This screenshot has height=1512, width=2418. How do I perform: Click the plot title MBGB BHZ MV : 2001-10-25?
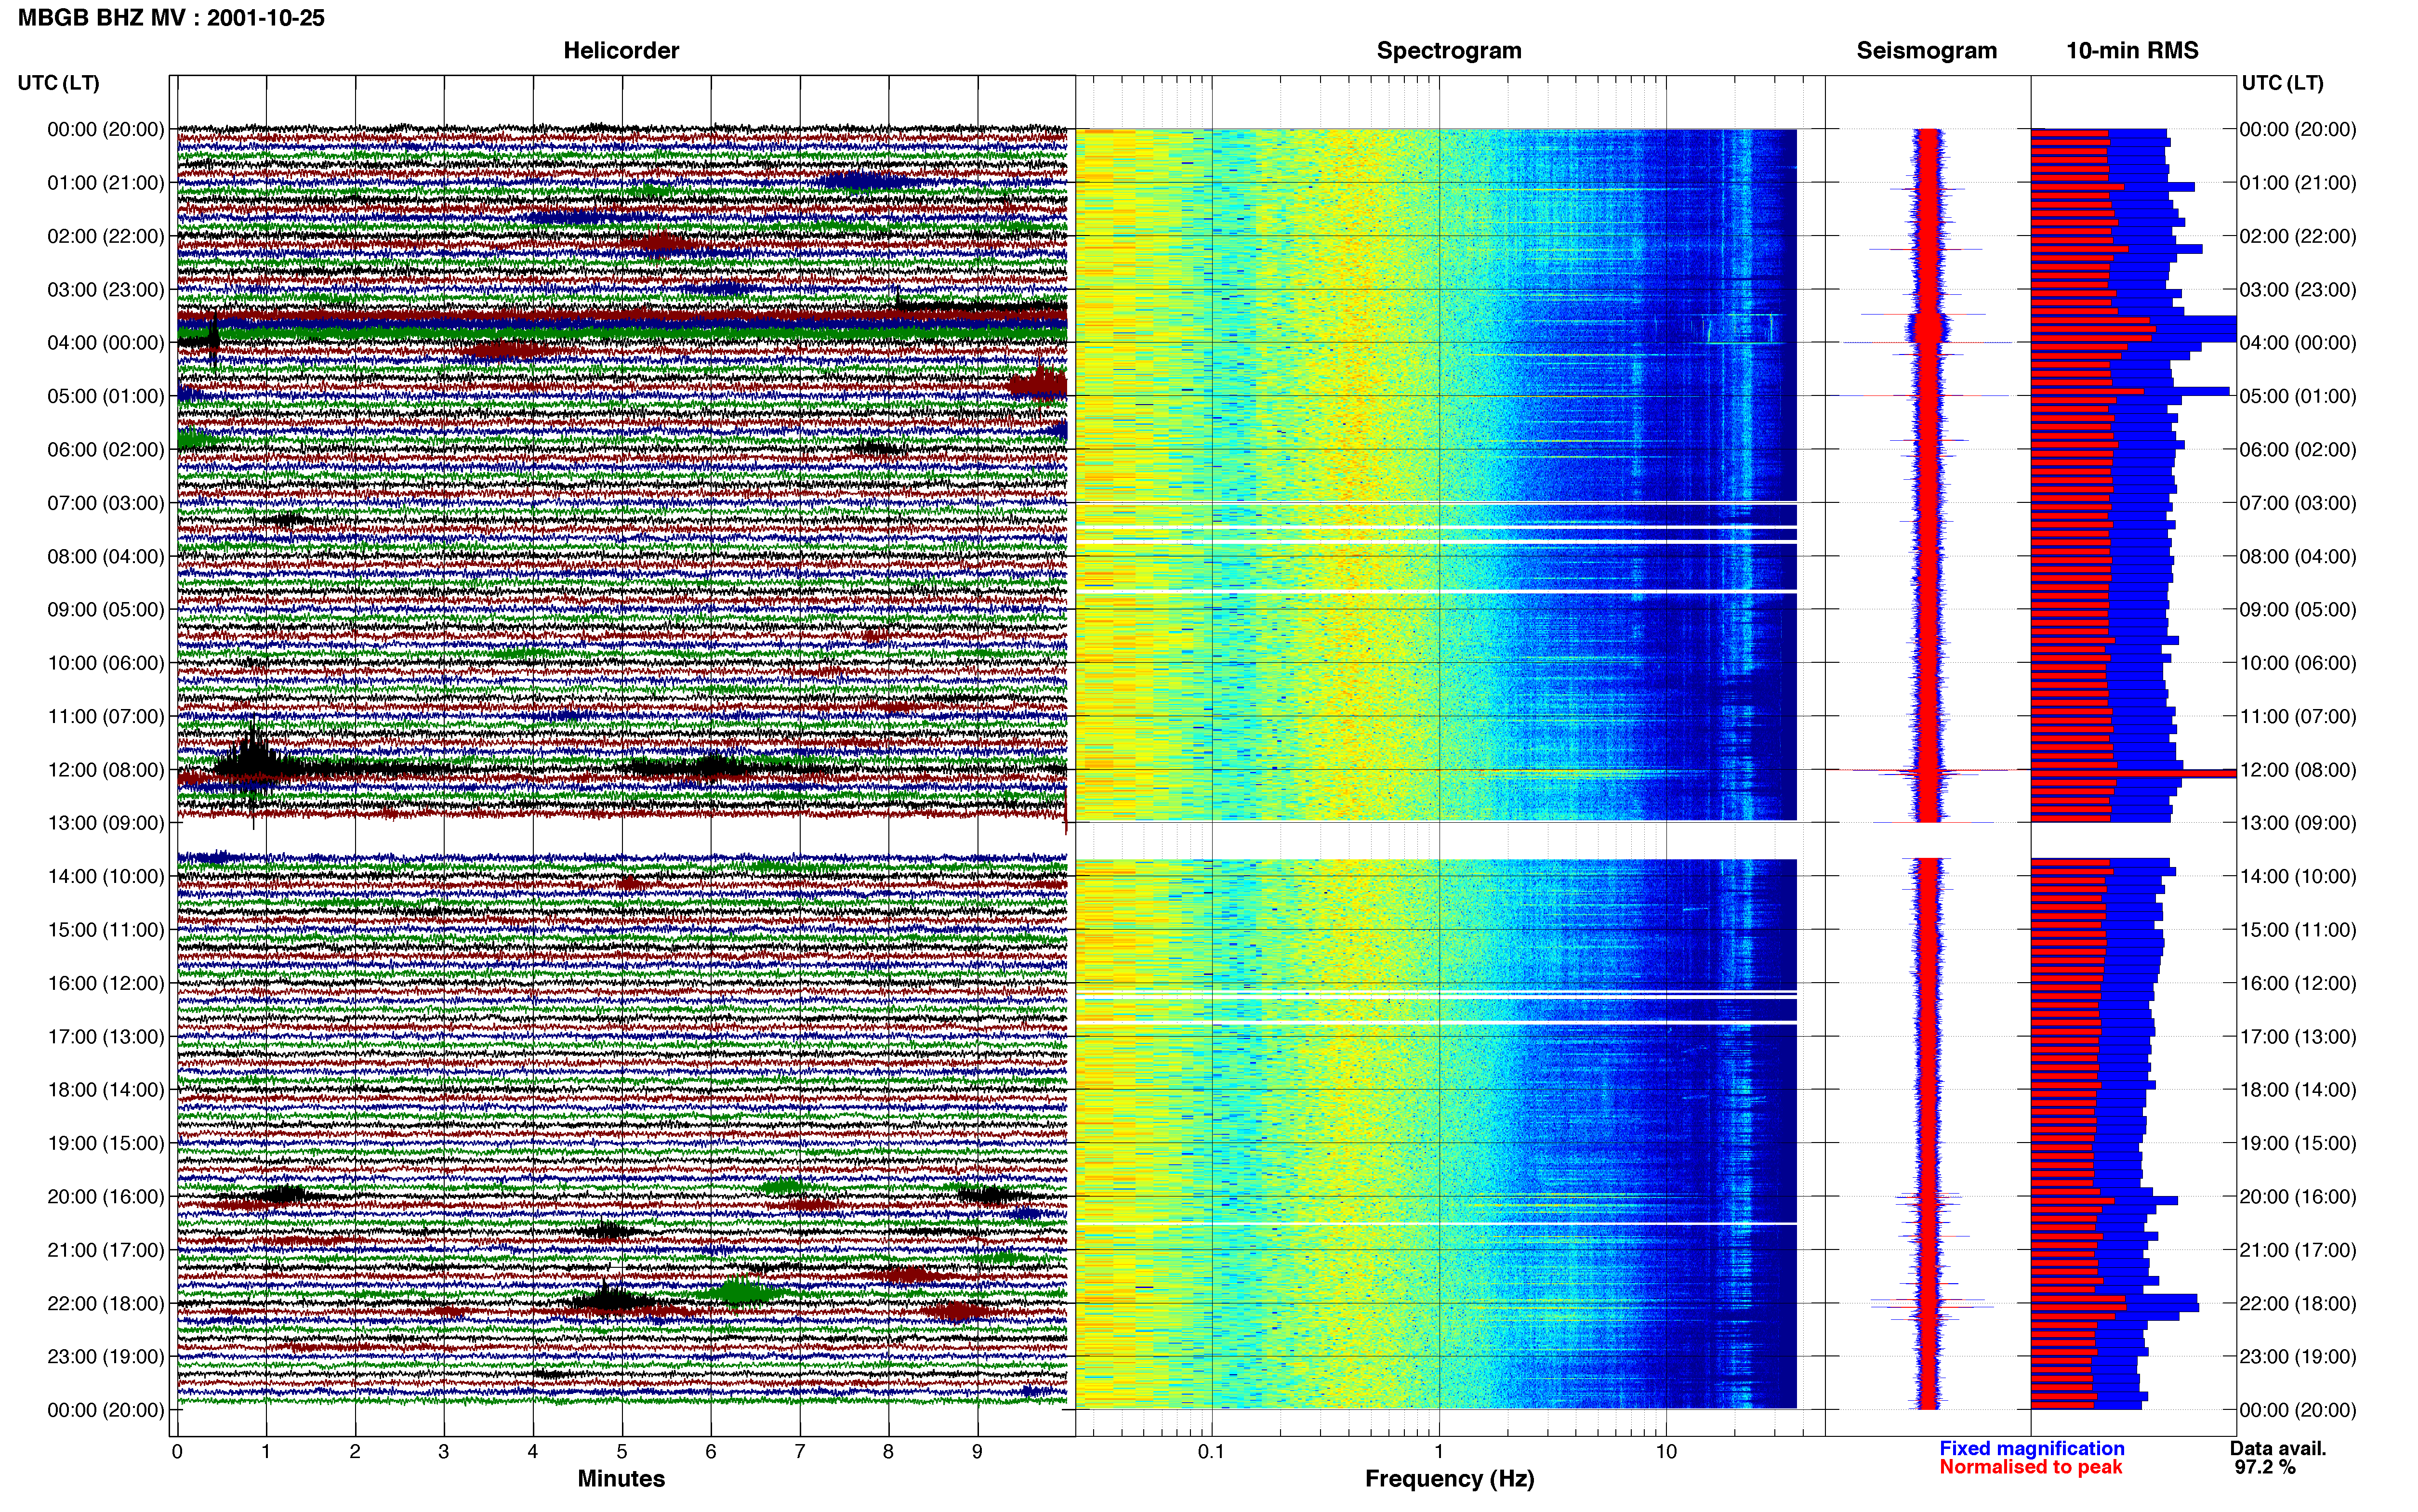click(x=171, y=18)
